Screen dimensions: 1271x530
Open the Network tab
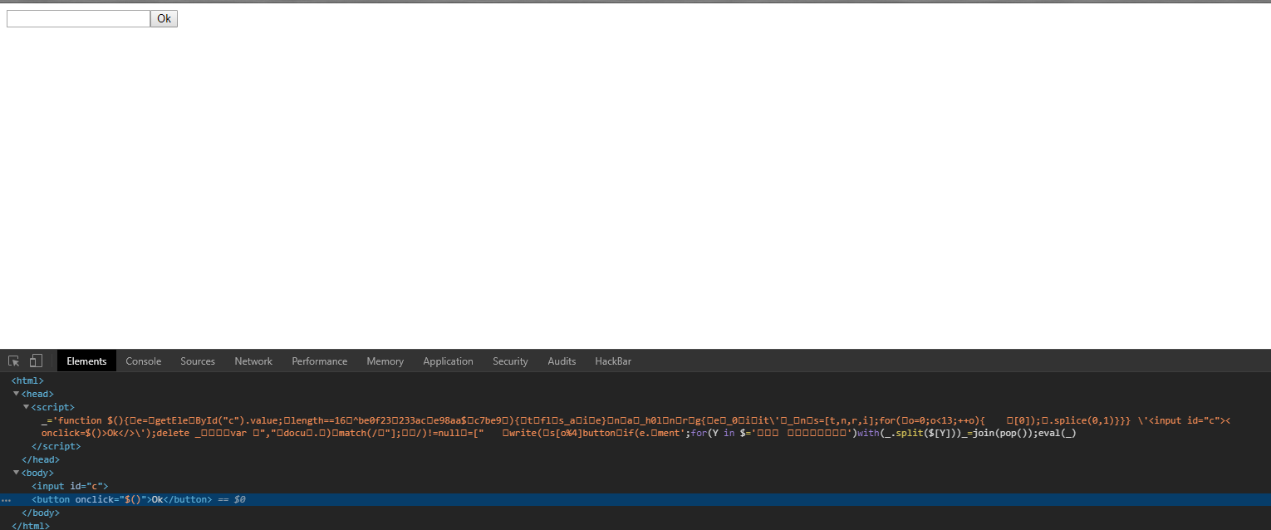point(253,361)
